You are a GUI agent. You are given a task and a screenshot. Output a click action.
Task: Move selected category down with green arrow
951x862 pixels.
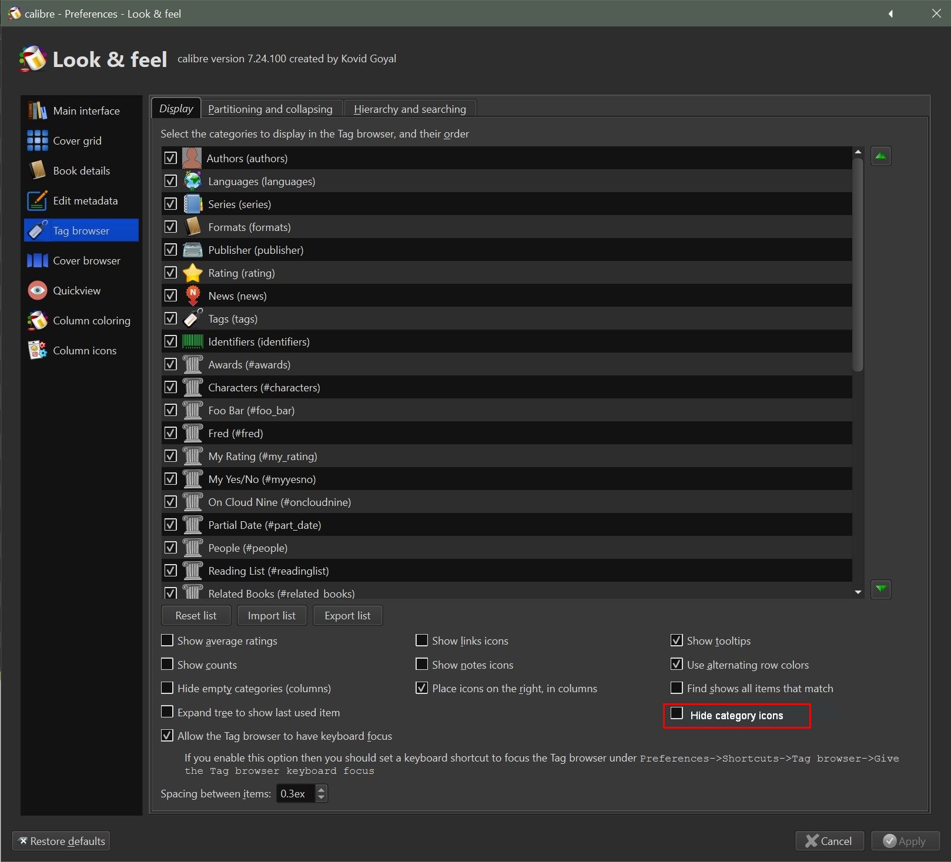[880, 589]
